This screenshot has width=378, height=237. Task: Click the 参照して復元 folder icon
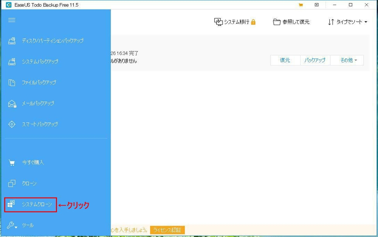click(277, 22)
